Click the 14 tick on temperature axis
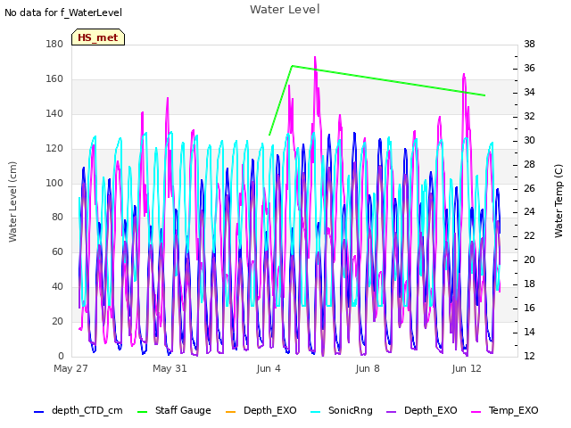Screen dimensions: 571x428 (529, 332)
